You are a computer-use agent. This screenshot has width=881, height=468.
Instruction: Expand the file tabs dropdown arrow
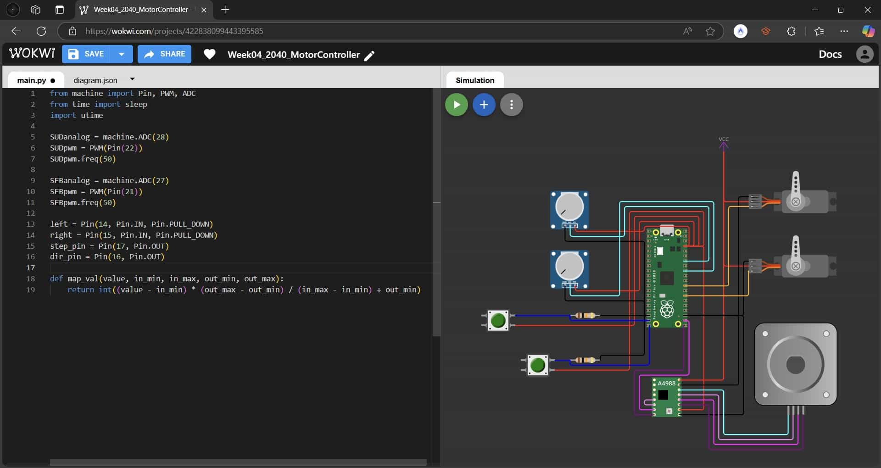(x=132, y=79)
